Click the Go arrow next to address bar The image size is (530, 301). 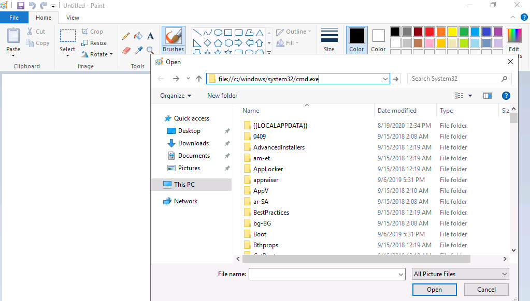coord(395,79)
